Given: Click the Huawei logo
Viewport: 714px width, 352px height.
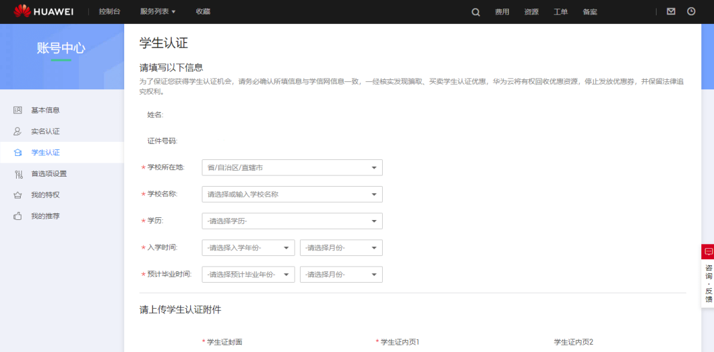Looking at the screenshot, I should [43, 11].
